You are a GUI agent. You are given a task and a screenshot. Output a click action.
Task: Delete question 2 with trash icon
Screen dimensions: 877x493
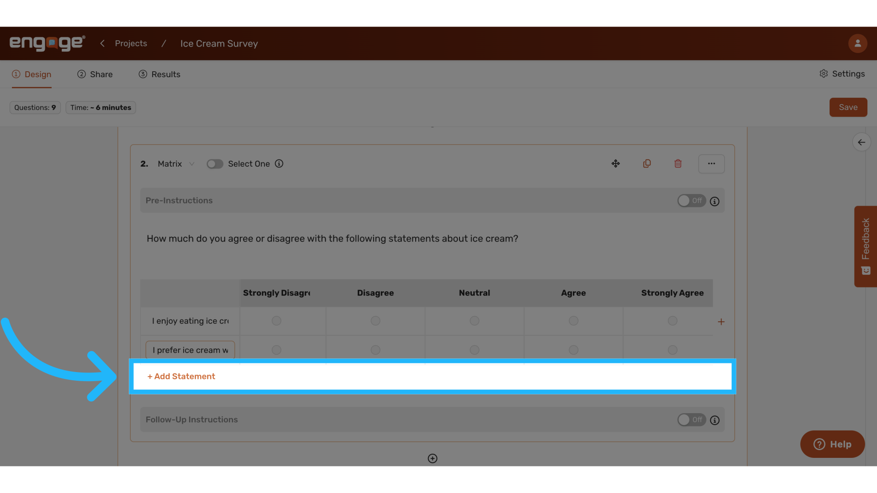point(678,163)
